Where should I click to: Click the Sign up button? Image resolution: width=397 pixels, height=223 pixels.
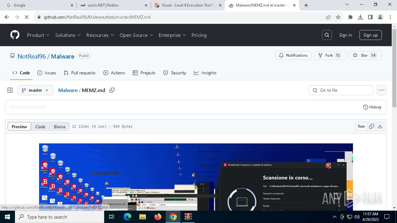[x=370, y=35]
